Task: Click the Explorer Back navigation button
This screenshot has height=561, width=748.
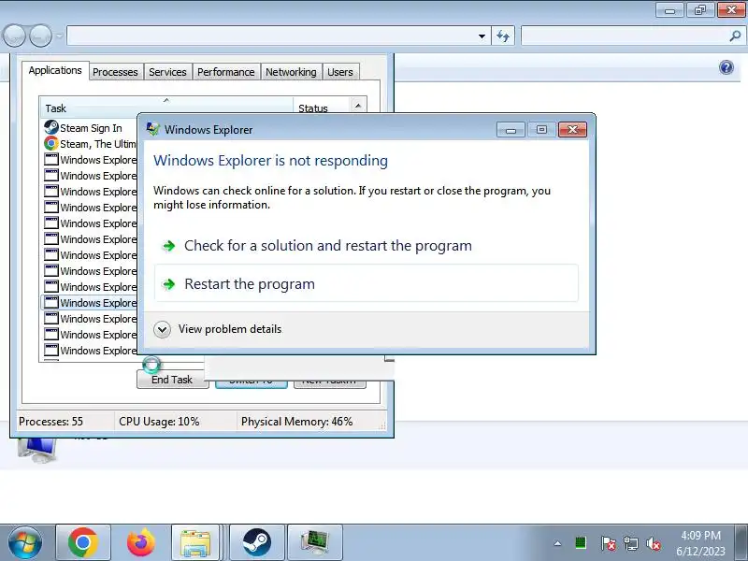Action: [14, 36]
